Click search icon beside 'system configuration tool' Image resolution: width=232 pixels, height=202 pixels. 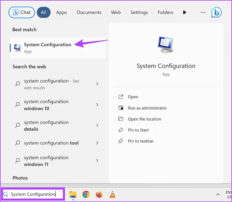[17, 143]
